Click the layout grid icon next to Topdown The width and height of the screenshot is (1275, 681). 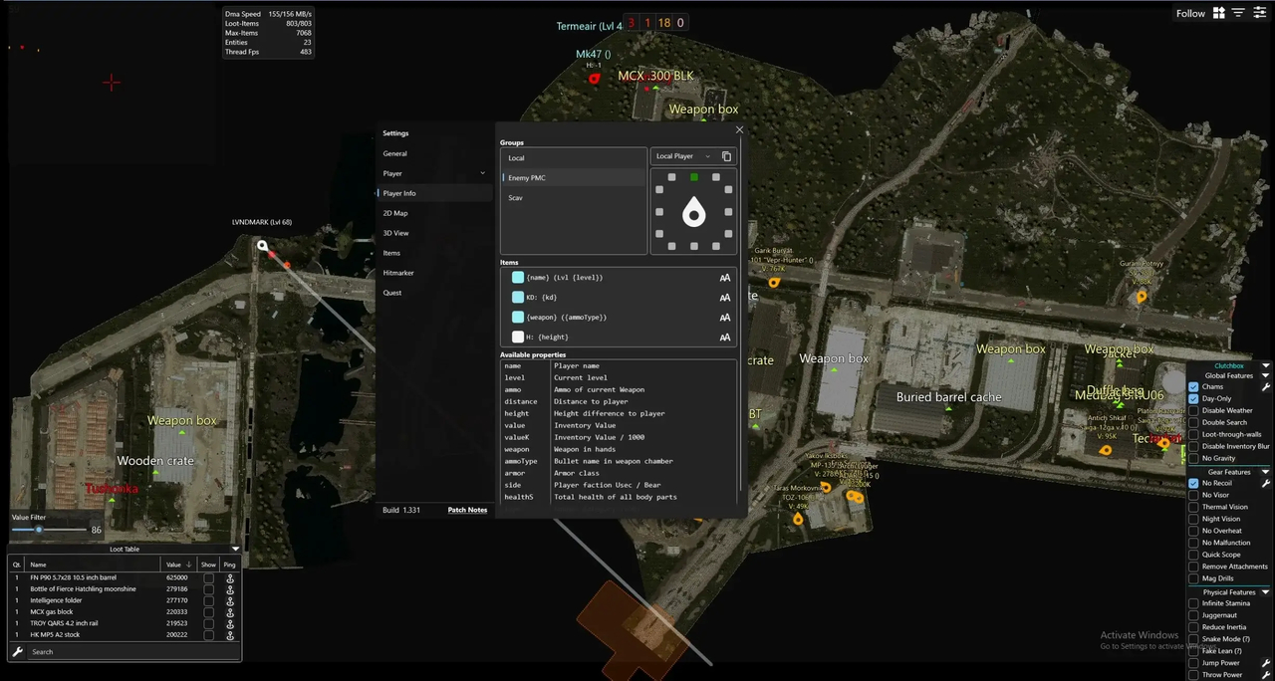(1218, 13)
